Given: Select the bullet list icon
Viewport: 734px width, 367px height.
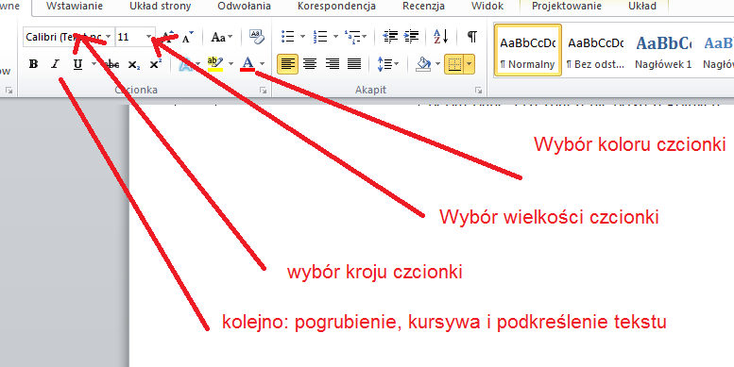Looking at the screenshot, I should (x=287, y=37).
